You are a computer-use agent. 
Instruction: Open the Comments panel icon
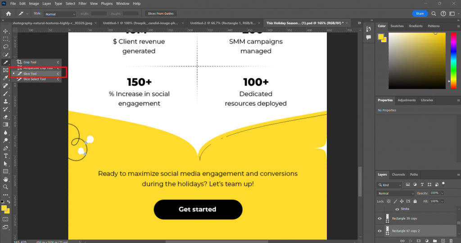(368, 37)
